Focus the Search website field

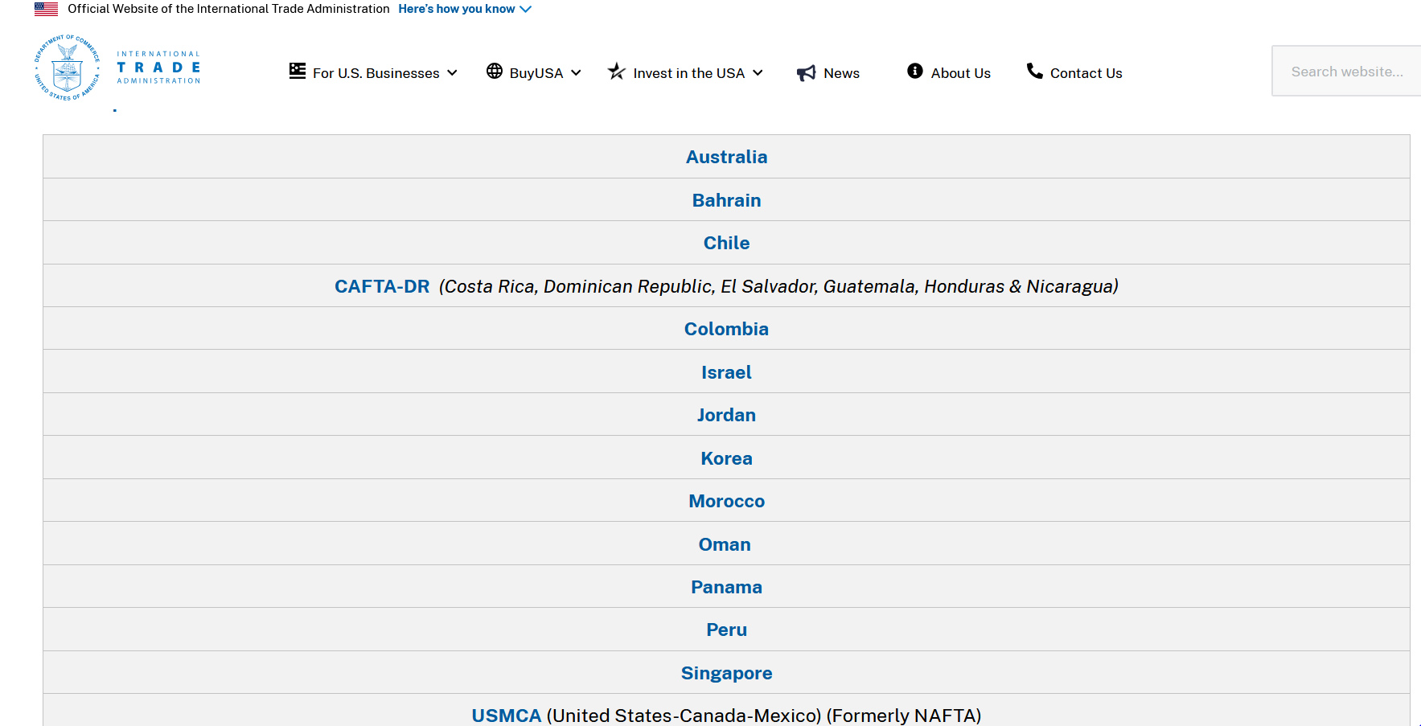pyautogui.click(x=1346, y=71)
